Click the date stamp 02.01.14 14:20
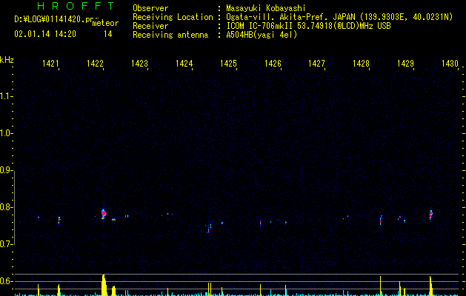Screen dimensions: 466x296 pos(45,34)
